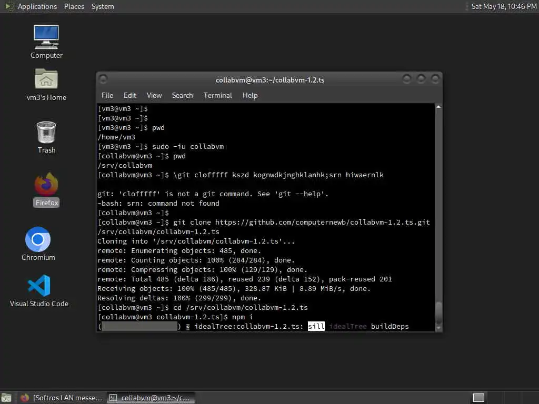Image resolution: width=539 pixels, height=404 pixels.
Task: Click the terminal title collabvm@vm3:~/collabvm-1.2.ts
Action: [270, 80]
